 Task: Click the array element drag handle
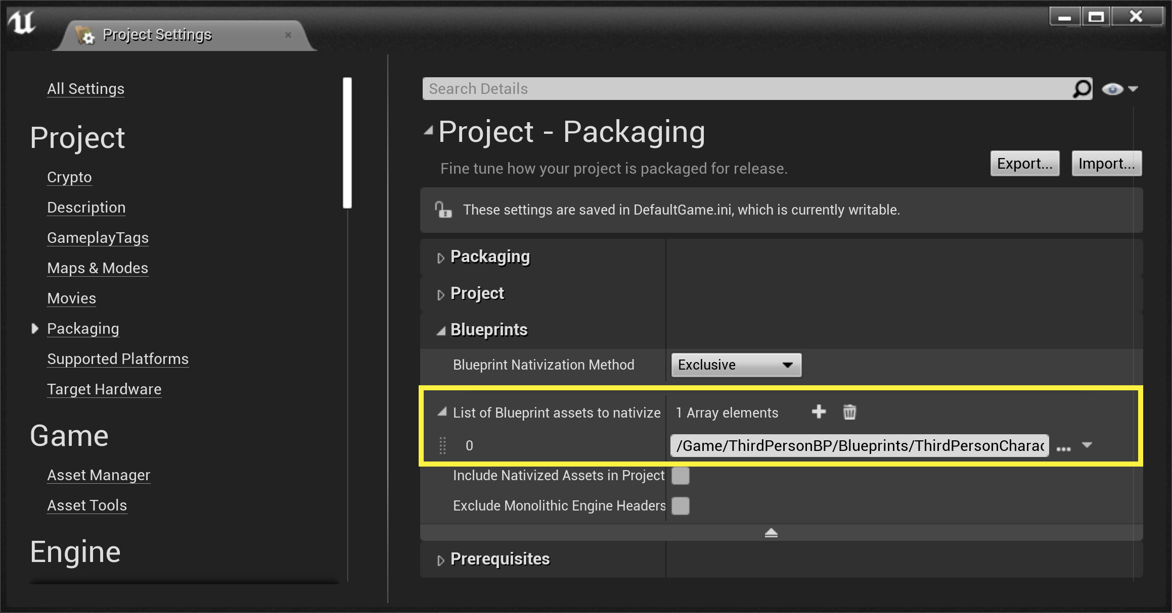click(442, 445)
